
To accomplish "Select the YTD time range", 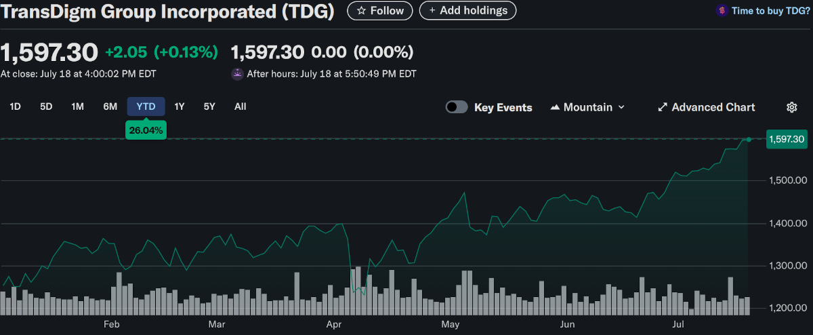I will click(146, 106).
